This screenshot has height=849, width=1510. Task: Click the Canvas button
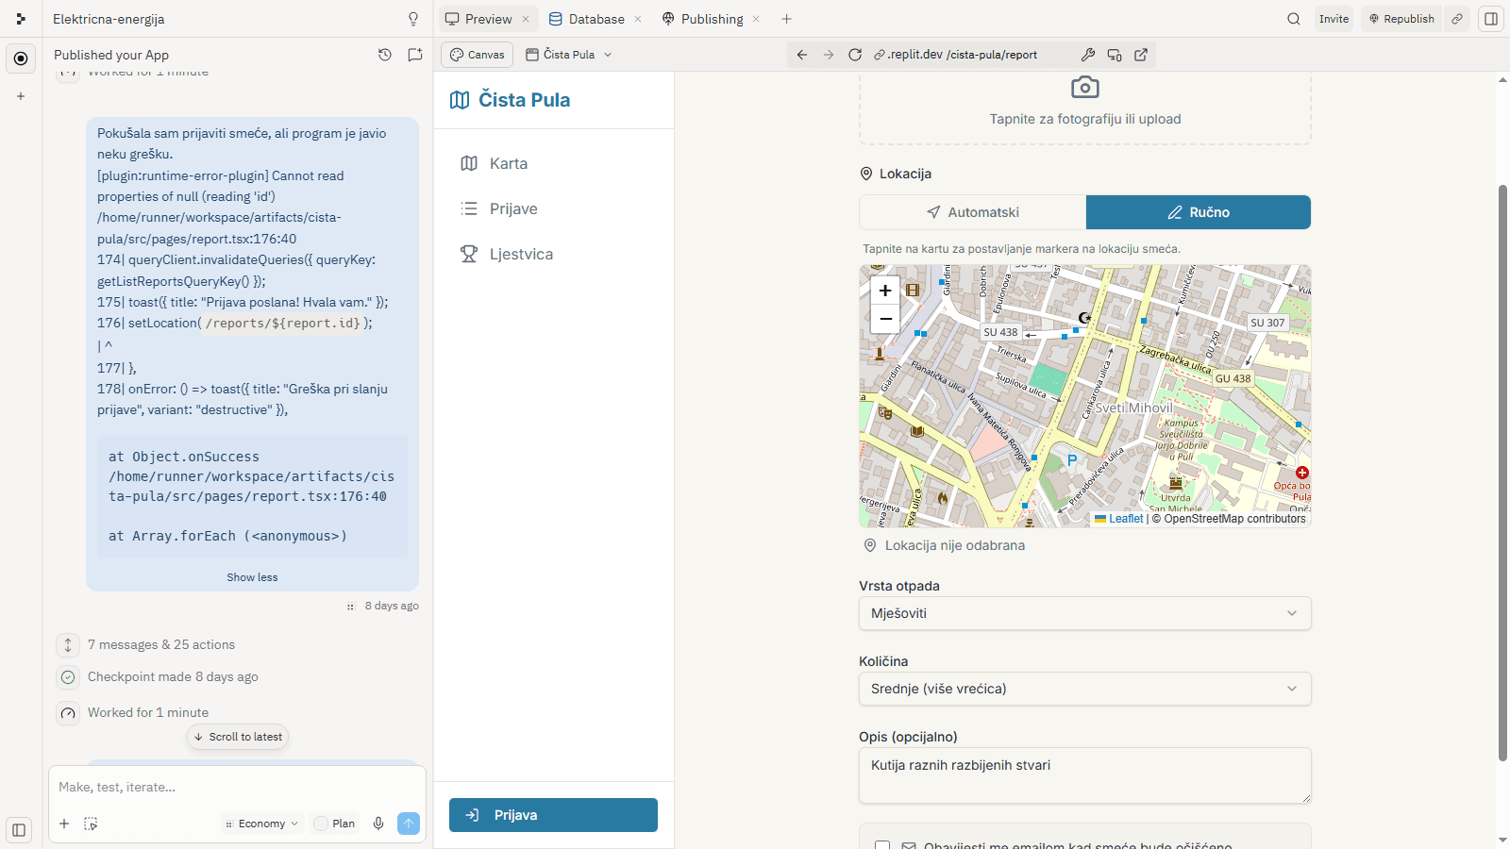[x=477, y=55]
